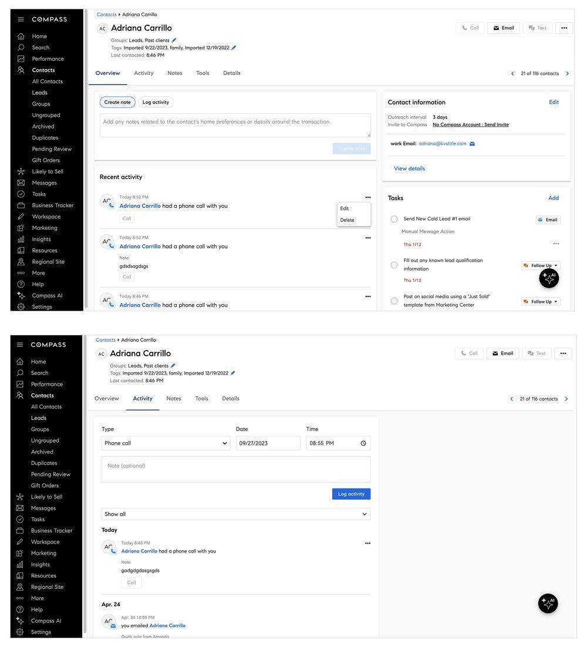Select Log activity pill in top screenshot
The height and width of the screenshot is (647, 587).
click(156, 102)
